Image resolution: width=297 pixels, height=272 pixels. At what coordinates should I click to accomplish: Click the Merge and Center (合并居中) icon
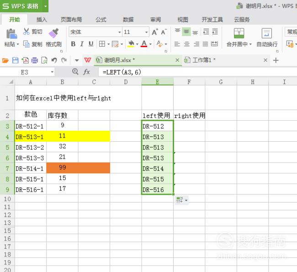click(x=239, y=33)
